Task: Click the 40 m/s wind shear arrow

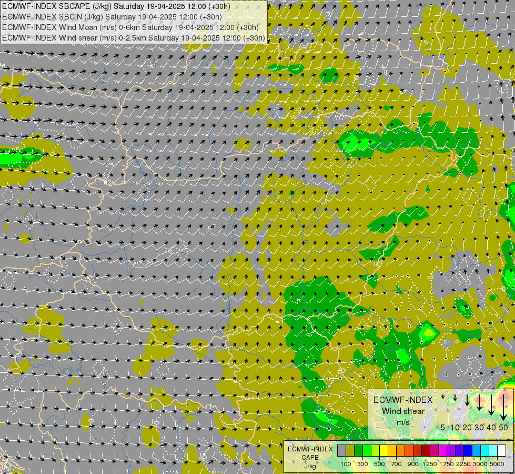Action: click(491, 405)
